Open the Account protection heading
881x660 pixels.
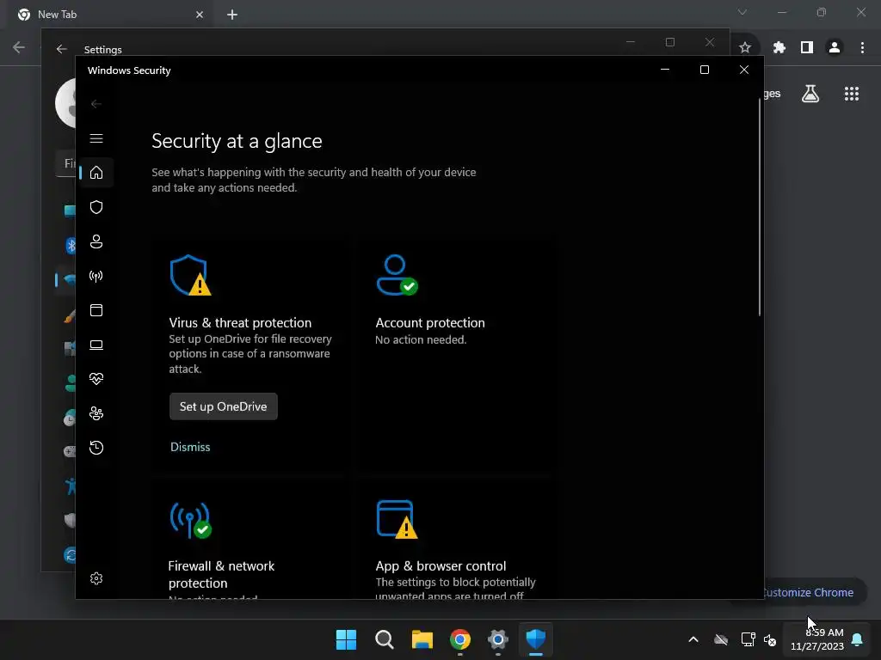pyautogui.click(x=430, y=323)
